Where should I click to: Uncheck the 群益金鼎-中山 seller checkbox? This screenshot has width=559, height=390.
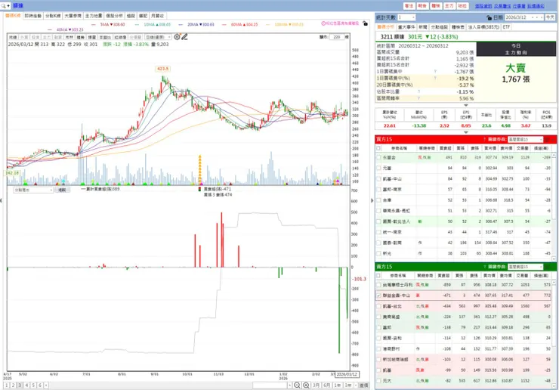pyautogui.click(x=378, y=296)
